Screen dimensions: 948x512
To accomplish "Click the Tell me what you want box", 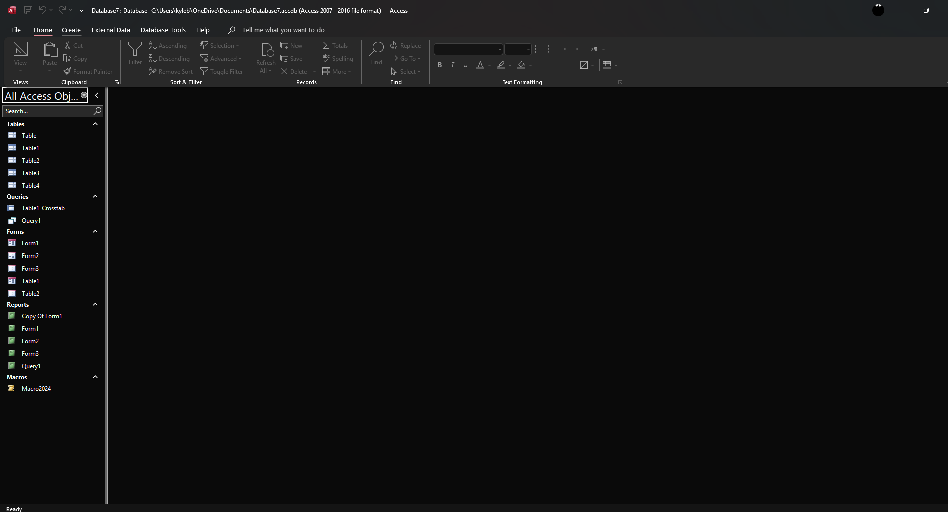I will tap(283, 30).
